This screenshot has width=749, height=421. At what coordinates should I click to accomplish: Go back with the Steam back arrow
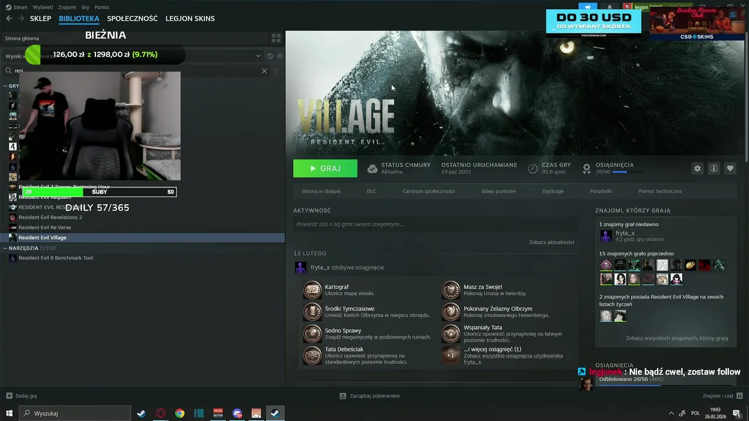click(9, 19)
